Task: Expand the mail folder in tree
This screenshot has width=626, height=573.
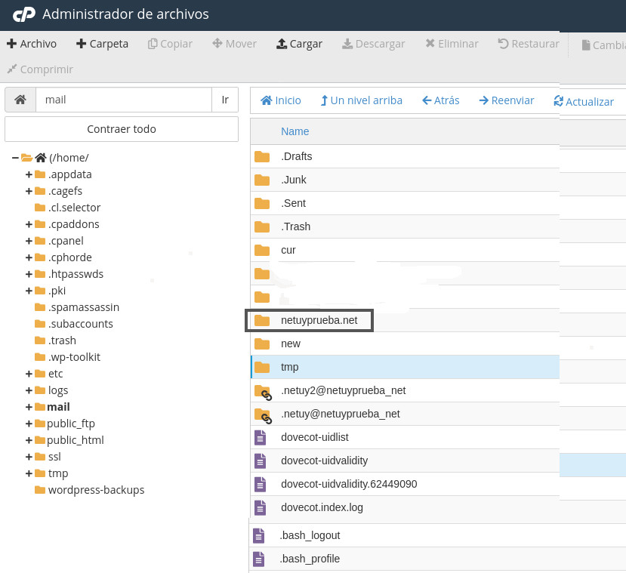Action: pos(29,407)
